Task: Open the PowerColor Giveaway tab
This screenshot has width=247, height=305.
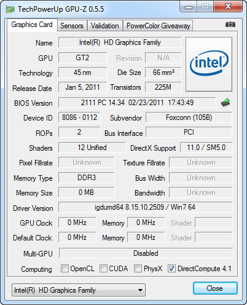Action: (x=159, y=26)
